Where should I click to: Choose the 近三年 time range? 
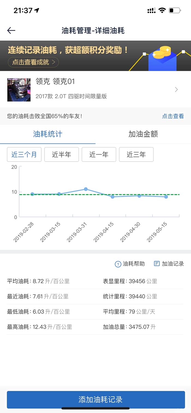click(136, 154)
